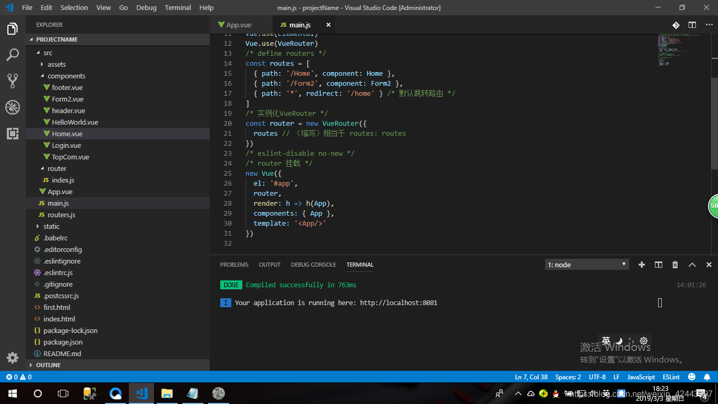Open the Windows Start menu
The height and width of the screenshot is (404, 718).
click(x=13, y=393)
